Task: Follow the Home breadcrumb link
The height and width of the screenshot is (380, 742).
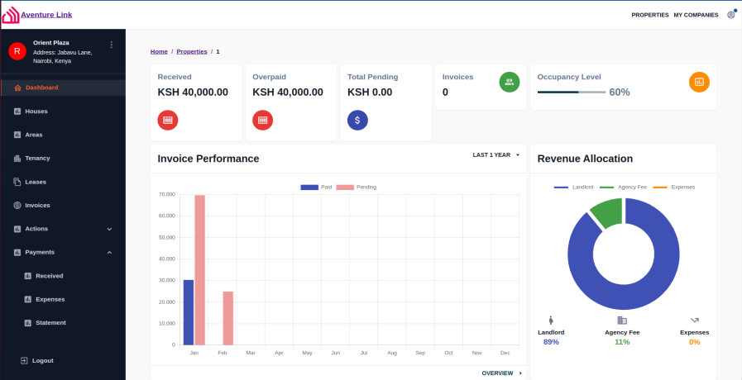Action: 159,51
